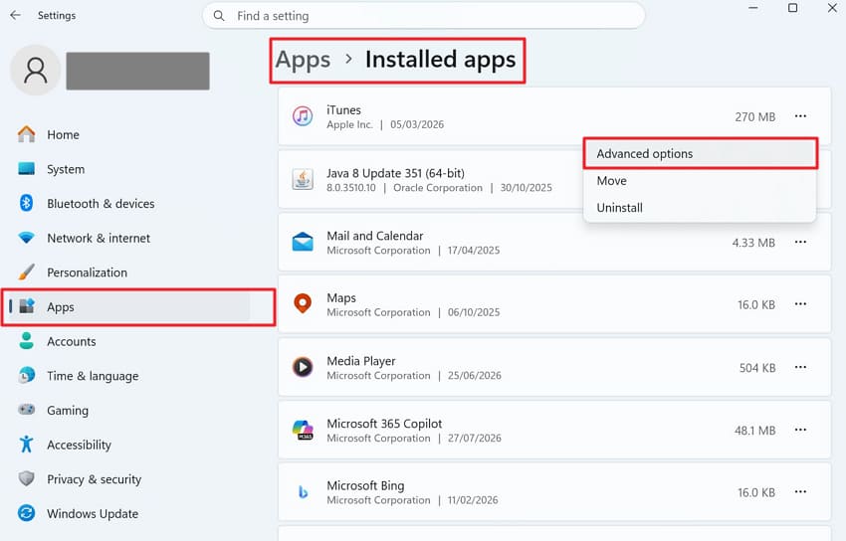This screenshot has width=846, height=541.
Task: Click the back arrow in Settings
Action: (x=15, y=15)
